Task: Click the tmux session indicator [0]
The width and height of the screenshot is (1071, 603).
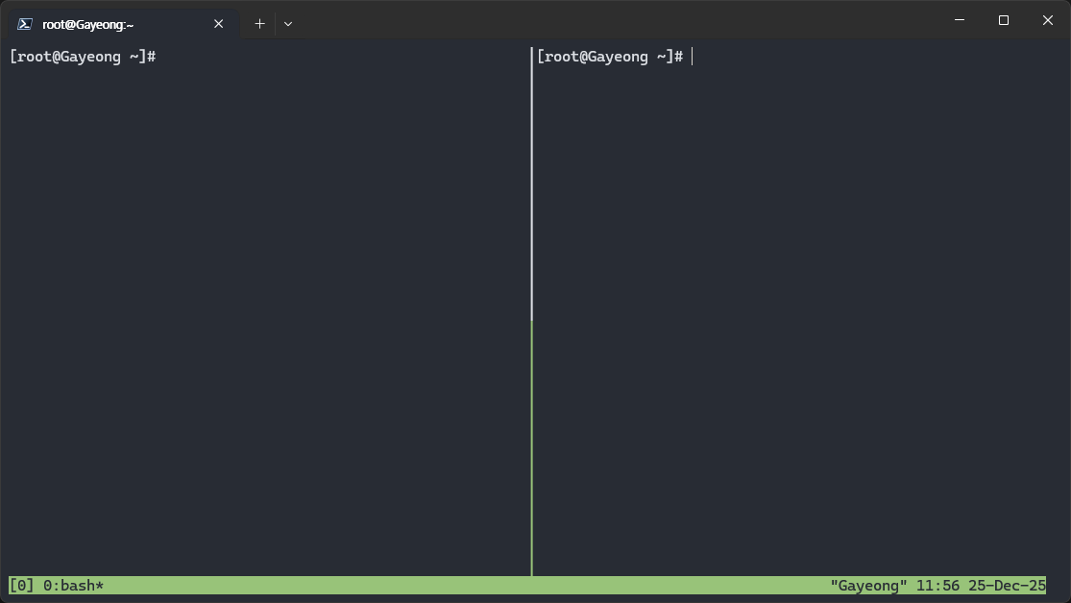Action: tap(21, 585)
